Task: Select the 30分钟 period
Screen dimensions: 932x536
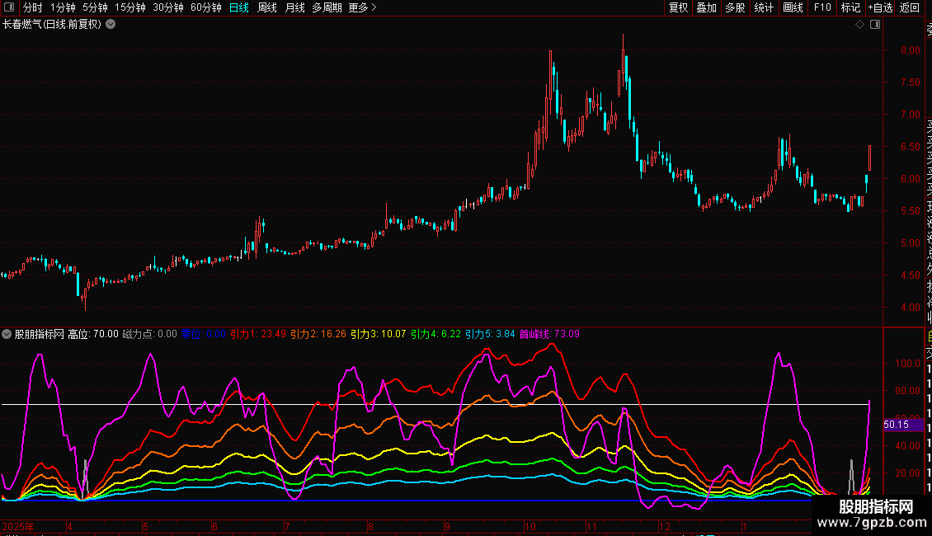Action: pos(168,7)
